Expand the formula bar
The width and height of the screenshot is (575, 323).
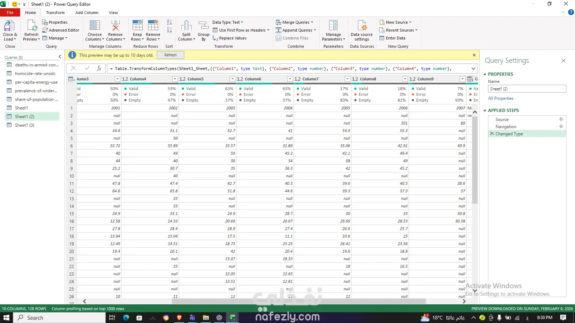pos(473,69)
